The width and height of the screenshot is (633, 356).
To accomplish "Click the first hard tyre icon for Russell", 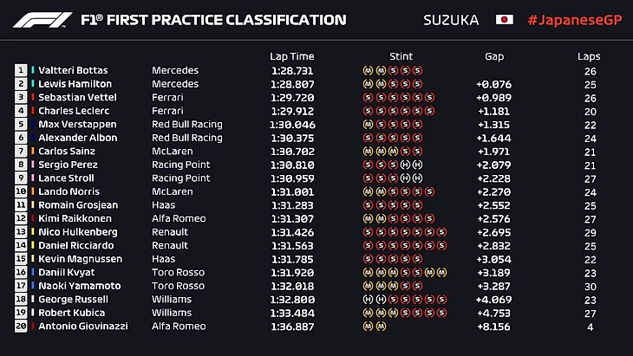I will 368,299.
